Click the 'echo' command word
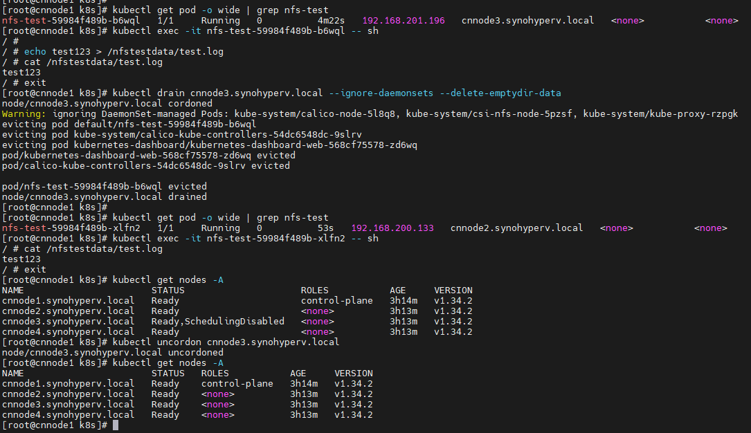 pyautogui.click(x=35, y=52)
